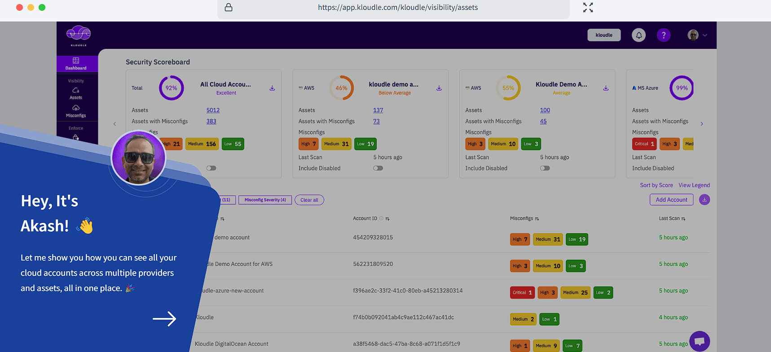Open the notifications bell
This screenshot has width=771, height=352.
coord(639,35)
